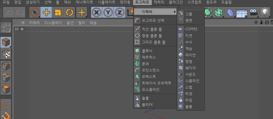Click the Redo arrow icon

click(x=20, y=12)
